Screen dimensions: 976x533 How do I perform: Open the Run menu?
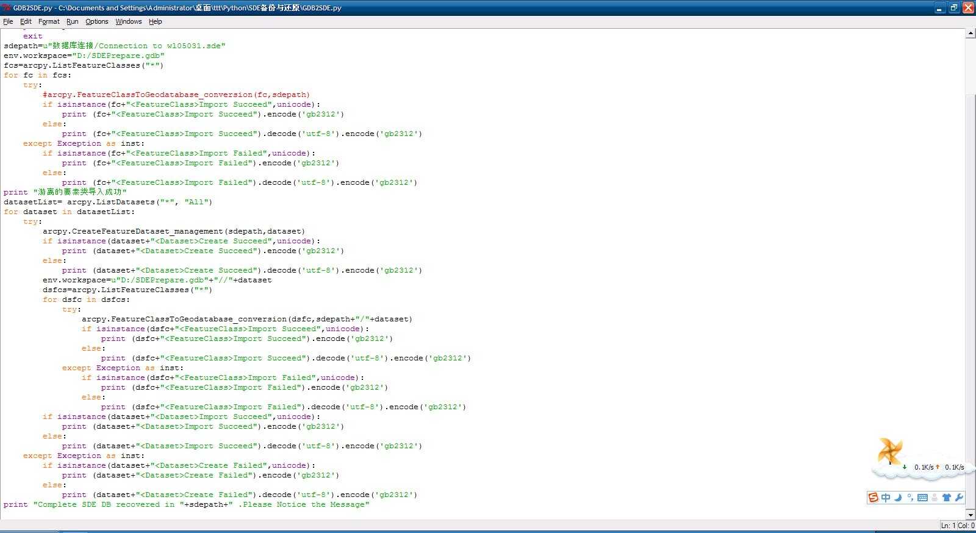coord(73,21)
